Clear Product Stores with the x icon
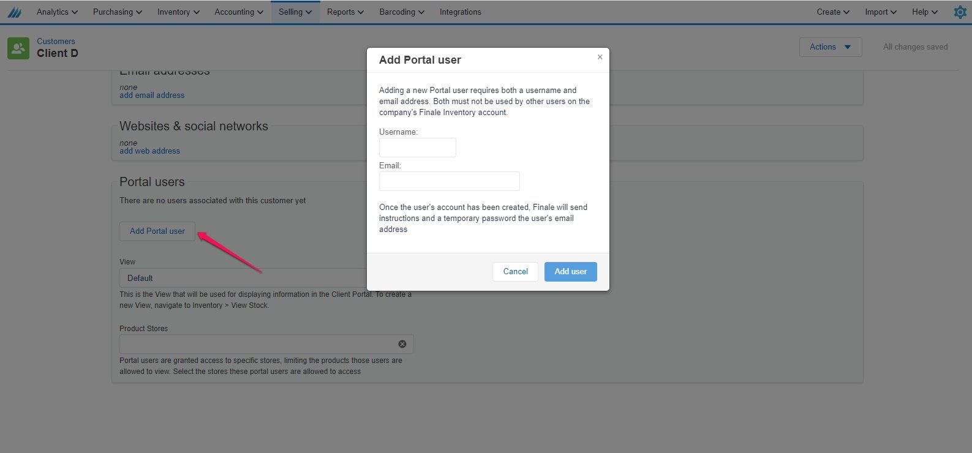The width and height of the screenshot is (972, 453). [402, 344]
